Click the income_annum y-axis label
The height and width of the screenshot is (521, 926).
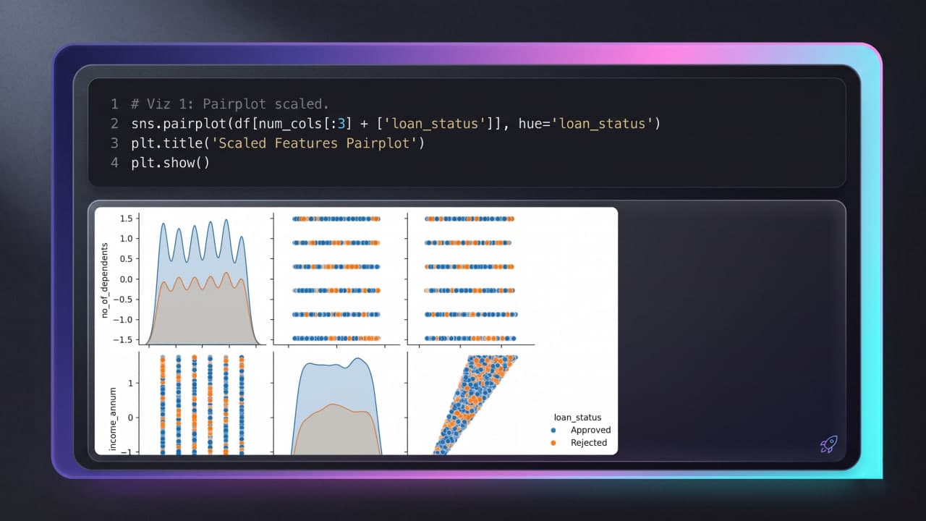113,418
